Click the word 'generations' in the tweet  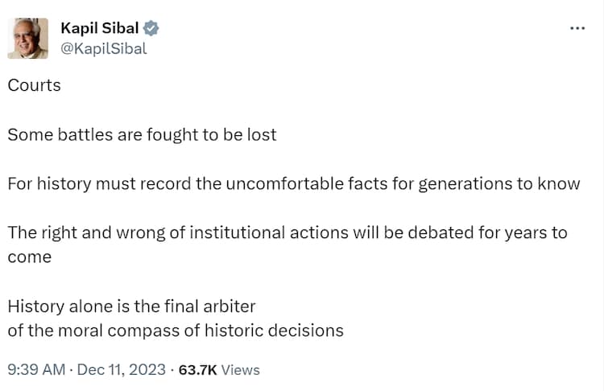[x=428, y=183]
